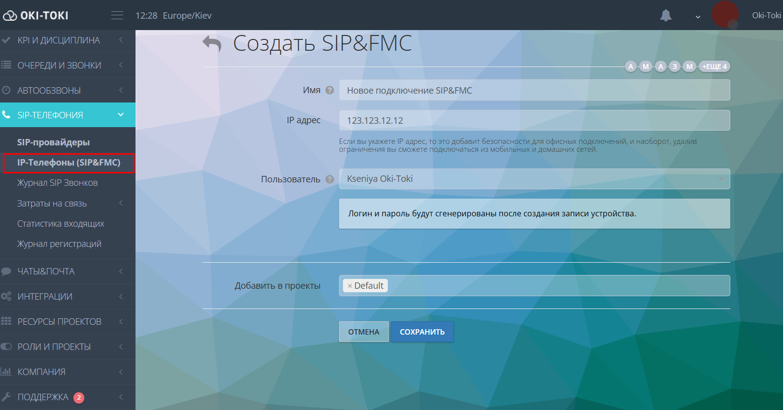783x410 pixels.
Task: Click the Роли и проекты toggle icon
Action: (x=6, y=346)
